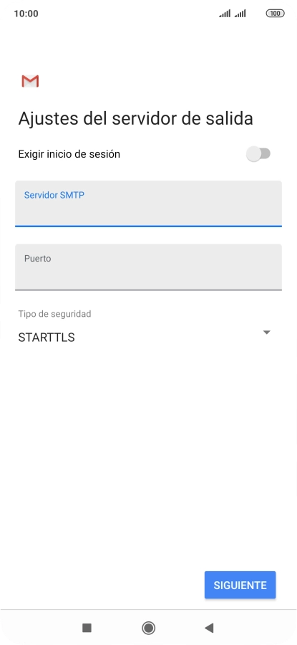
Task: Enable the Exigir inicio de sesión switch
Action: (x=258, y=154)
